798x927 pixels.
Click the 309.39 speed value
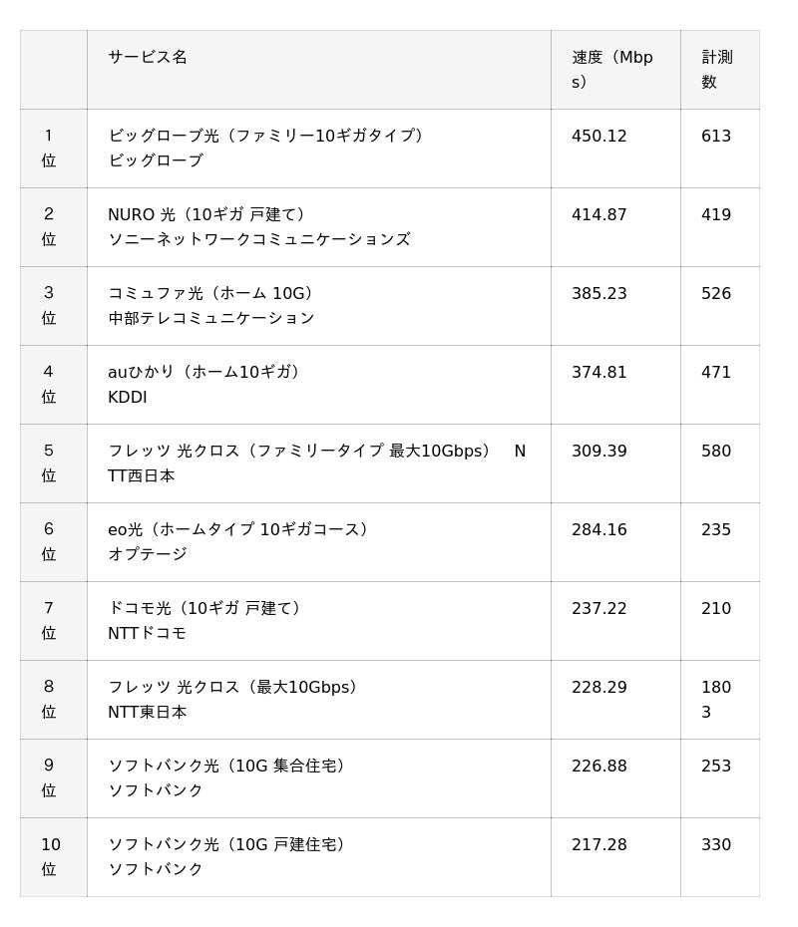[x=599, y=452]
